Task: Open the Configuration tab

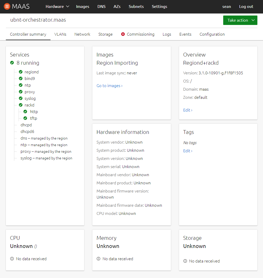Action: pyautogui.click(x=212, y=34)
